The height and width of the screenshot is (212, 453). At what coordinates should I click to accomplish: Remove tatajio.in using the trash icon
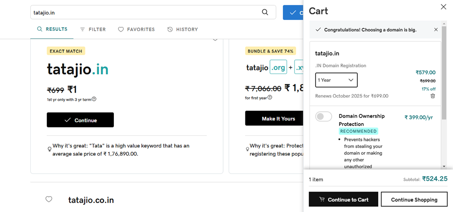pyautogui.click(x=433, y=96)
